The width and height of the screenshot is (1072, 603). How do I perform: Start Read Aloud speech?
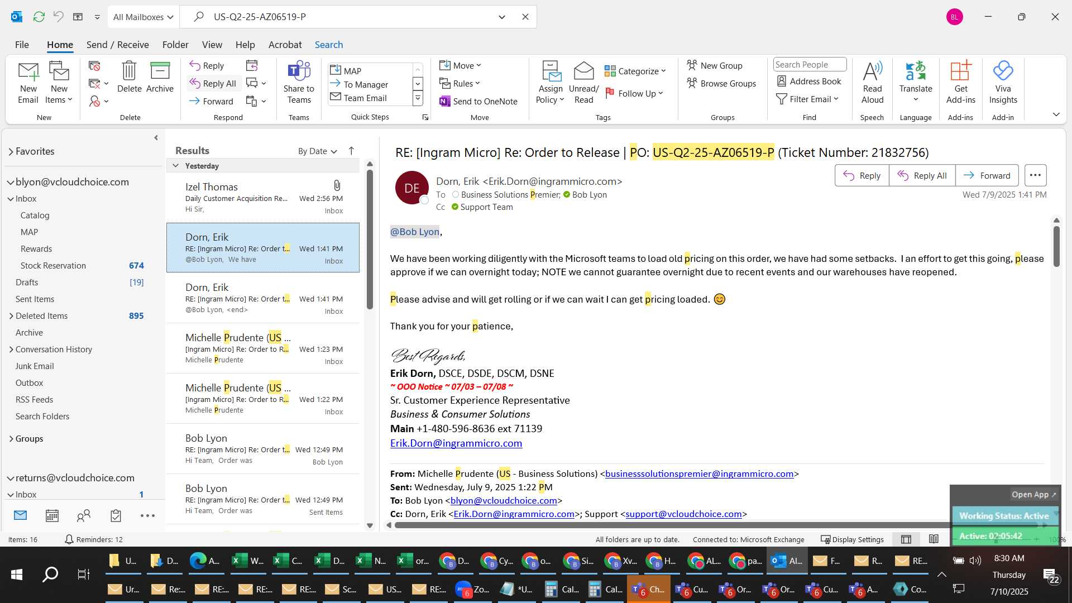click(872, 83)
